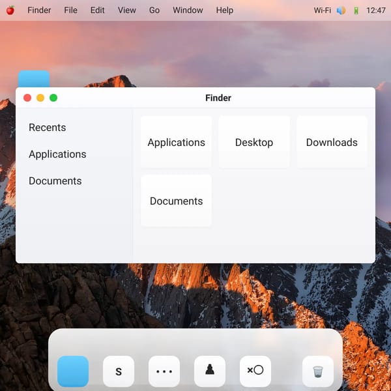The image size is (391, 391).
Task: Open the Edit menu
Action: (x=97, y=10)
